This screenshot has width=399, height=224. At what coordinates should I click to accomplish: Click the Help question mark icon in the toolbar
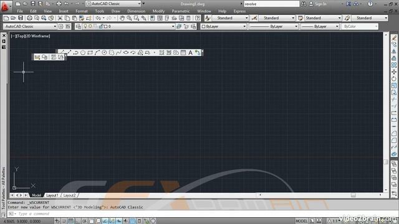(198, 18)
